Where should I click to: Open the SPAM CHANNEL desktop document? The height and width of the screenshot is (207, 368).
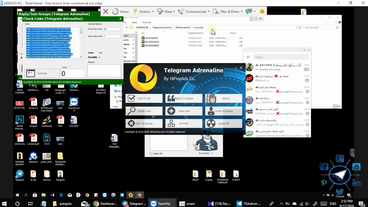click(20, 88)
